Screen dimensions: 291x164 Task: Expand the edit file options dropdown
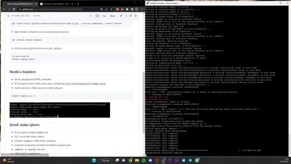tap(126, 16)
